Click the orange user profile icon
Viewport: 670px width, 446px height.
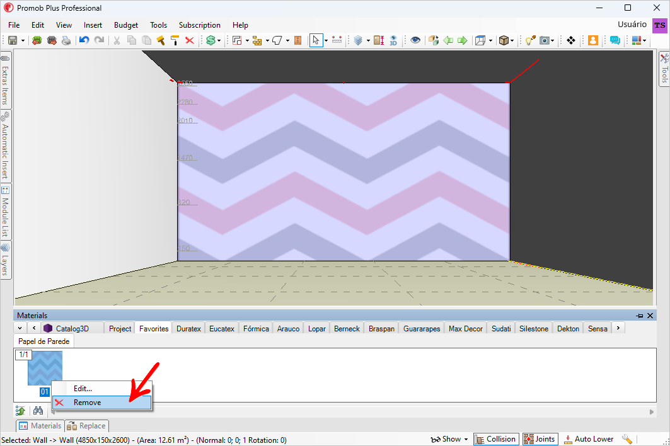click(x=592, y=40)
